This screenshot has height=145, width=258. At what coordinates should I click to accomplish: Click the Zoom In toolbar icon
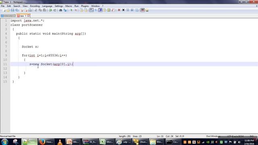[71, 10]
